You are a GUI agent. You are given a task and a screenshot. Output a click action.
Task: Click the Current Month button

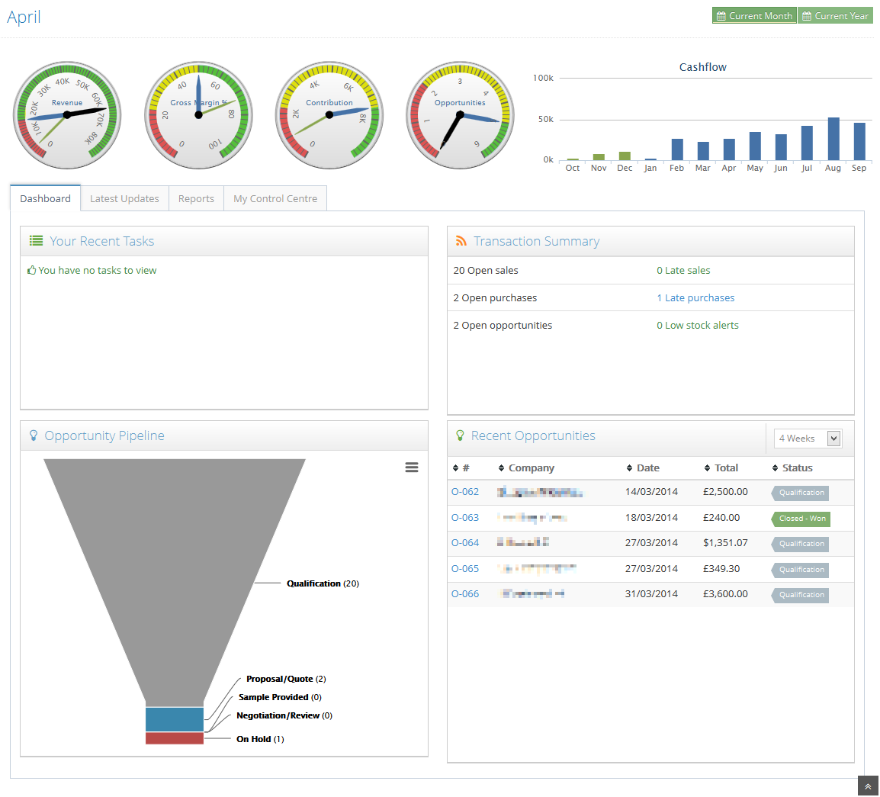(754, 16)
